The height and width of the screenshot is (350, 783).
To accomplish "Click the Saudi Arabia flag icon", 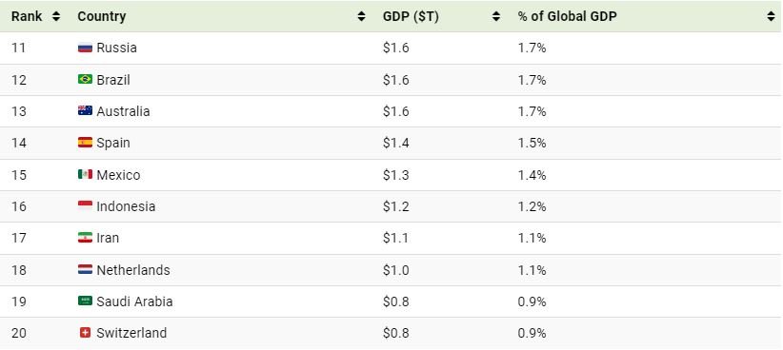I will coord(85,301).
